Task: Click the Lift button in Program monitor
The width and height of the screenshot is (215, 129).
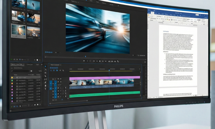Action: (x=109, y=61)
